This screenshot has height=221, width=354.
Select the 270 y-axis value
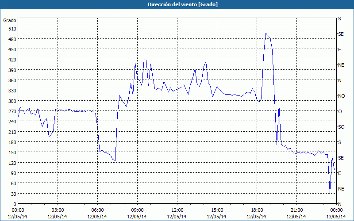tap(13, 111)
